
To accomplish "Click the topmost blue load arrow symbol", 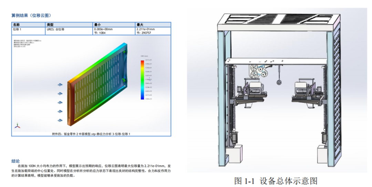I will (60, 84).
